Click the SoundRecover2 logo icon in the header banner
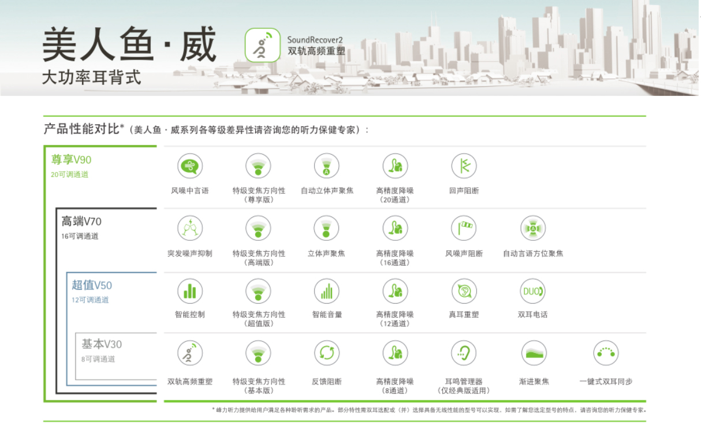 coord(263,45)
